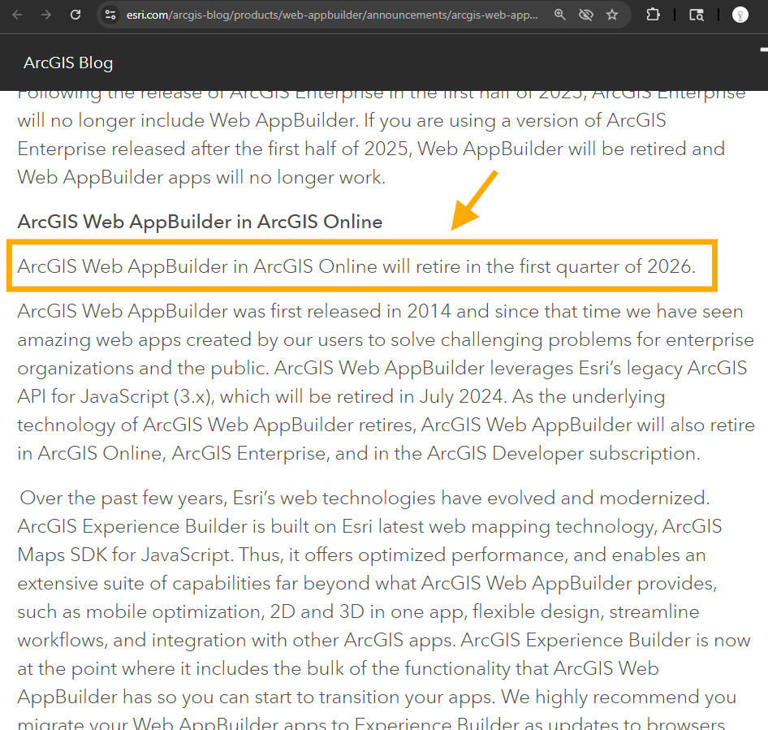The image size is (768, 730).
Task: Open the zoom magnifier icon in address bar
Action: [x=560, y=15]
